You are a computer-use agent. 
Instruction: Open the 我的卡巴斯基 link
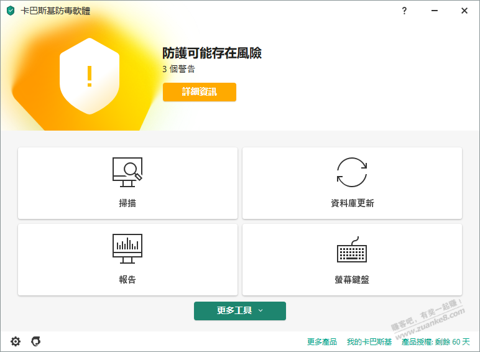click(369, 342)
